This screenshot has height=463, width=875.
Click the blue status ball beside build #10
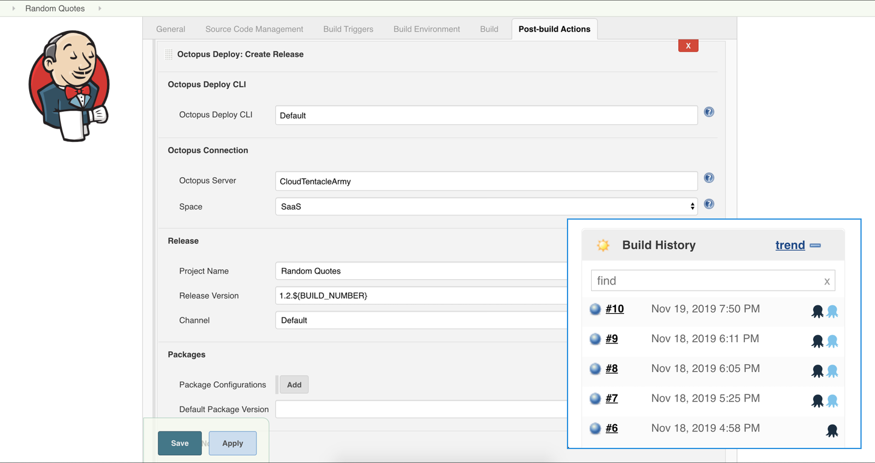(594, 309)
